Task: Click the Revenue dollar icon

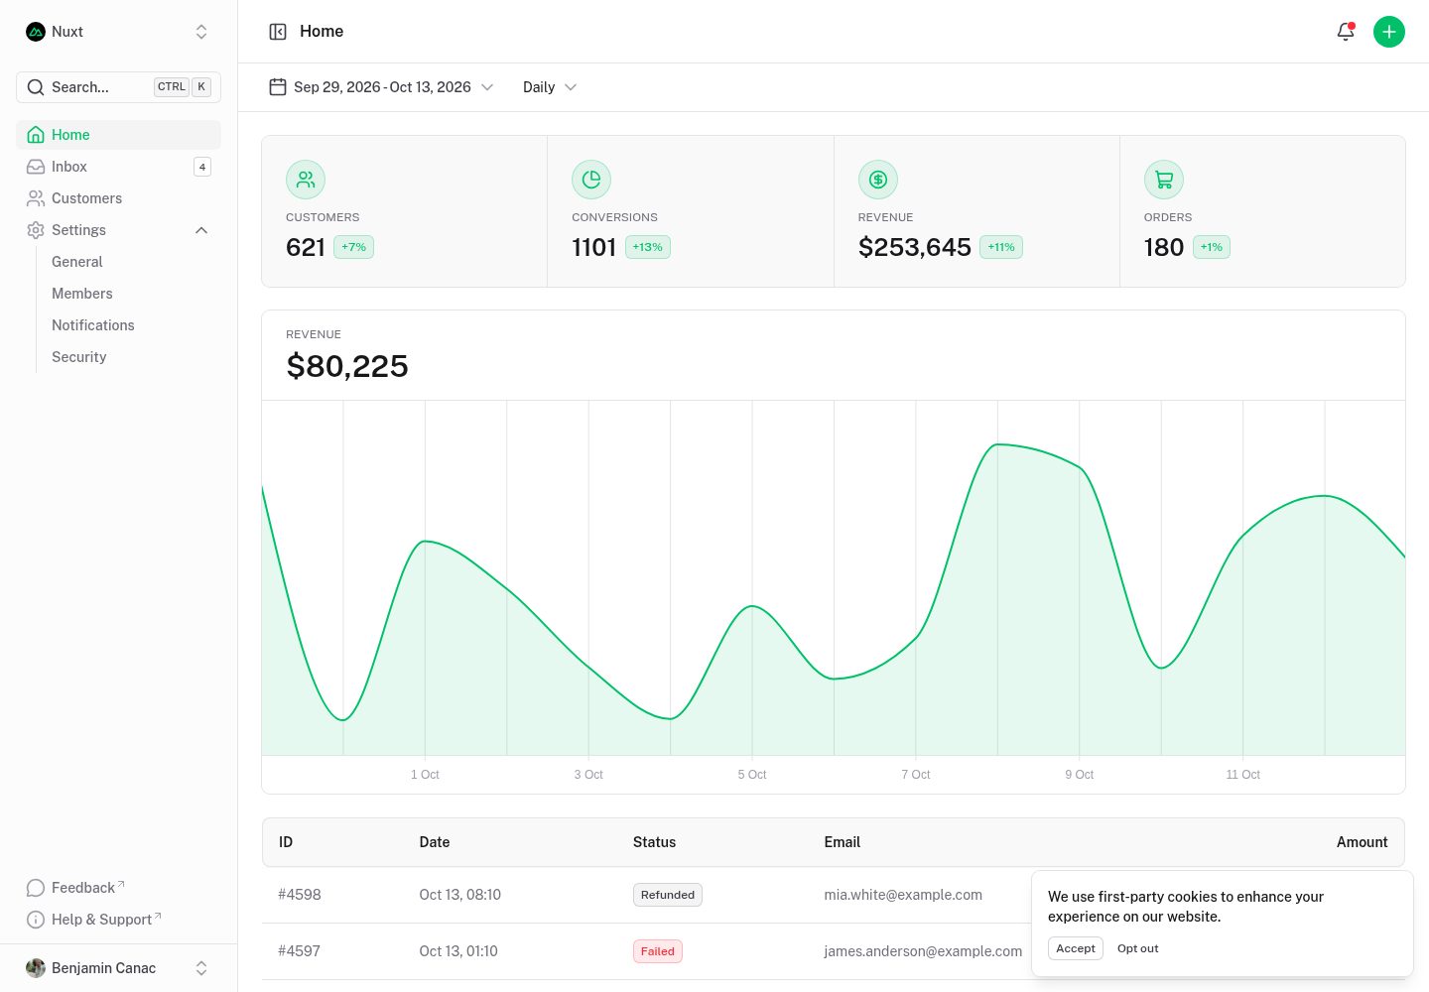Action: coord(878,180)
